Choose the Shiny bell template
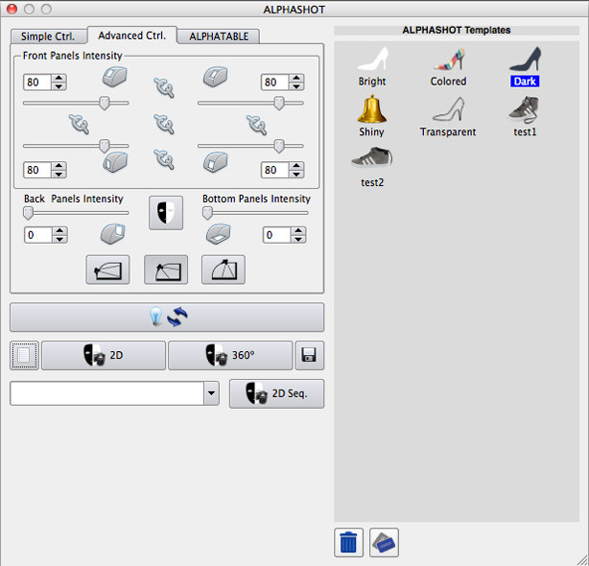 click(371, 116)
